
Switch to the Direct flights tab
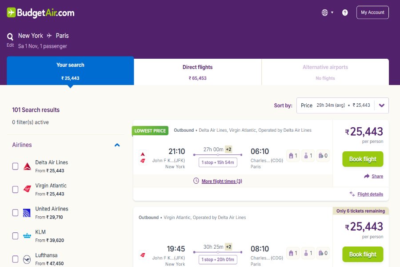197,72
